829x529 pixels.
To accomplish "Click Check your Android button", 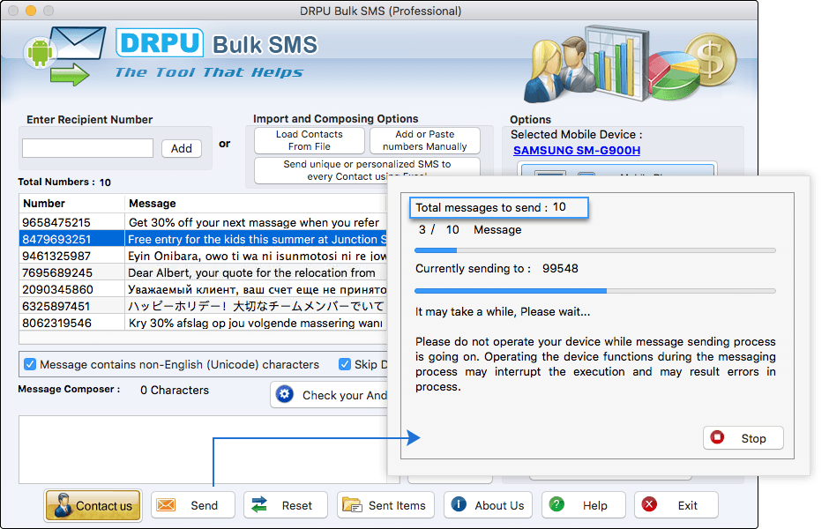I will click(x=329, y=395).
